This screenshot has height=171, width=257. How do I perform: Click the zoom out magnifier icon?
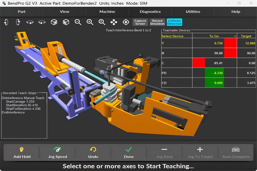tap(78, 22)
